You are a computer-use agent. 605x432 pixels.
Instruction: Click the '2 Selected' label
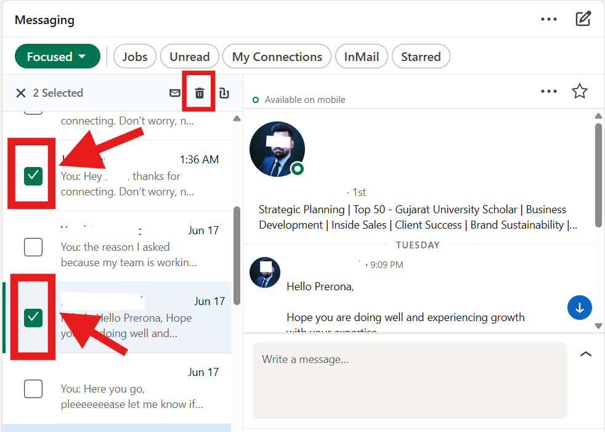[58, 93]
